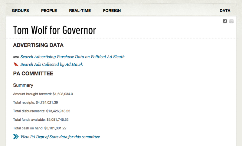This screenshot has height=146, width=242.
Task: Switch to the REAL-TIME section
Action: (x=80, y=11)
